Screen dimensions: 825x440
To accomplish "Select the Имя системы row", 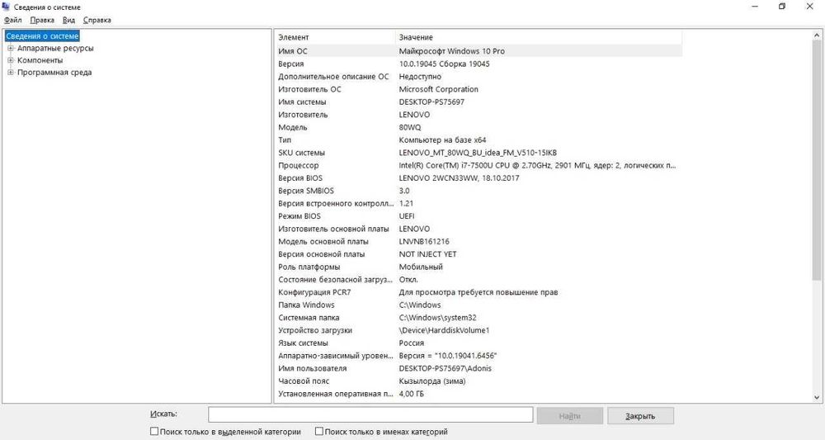I will point(478,102).
